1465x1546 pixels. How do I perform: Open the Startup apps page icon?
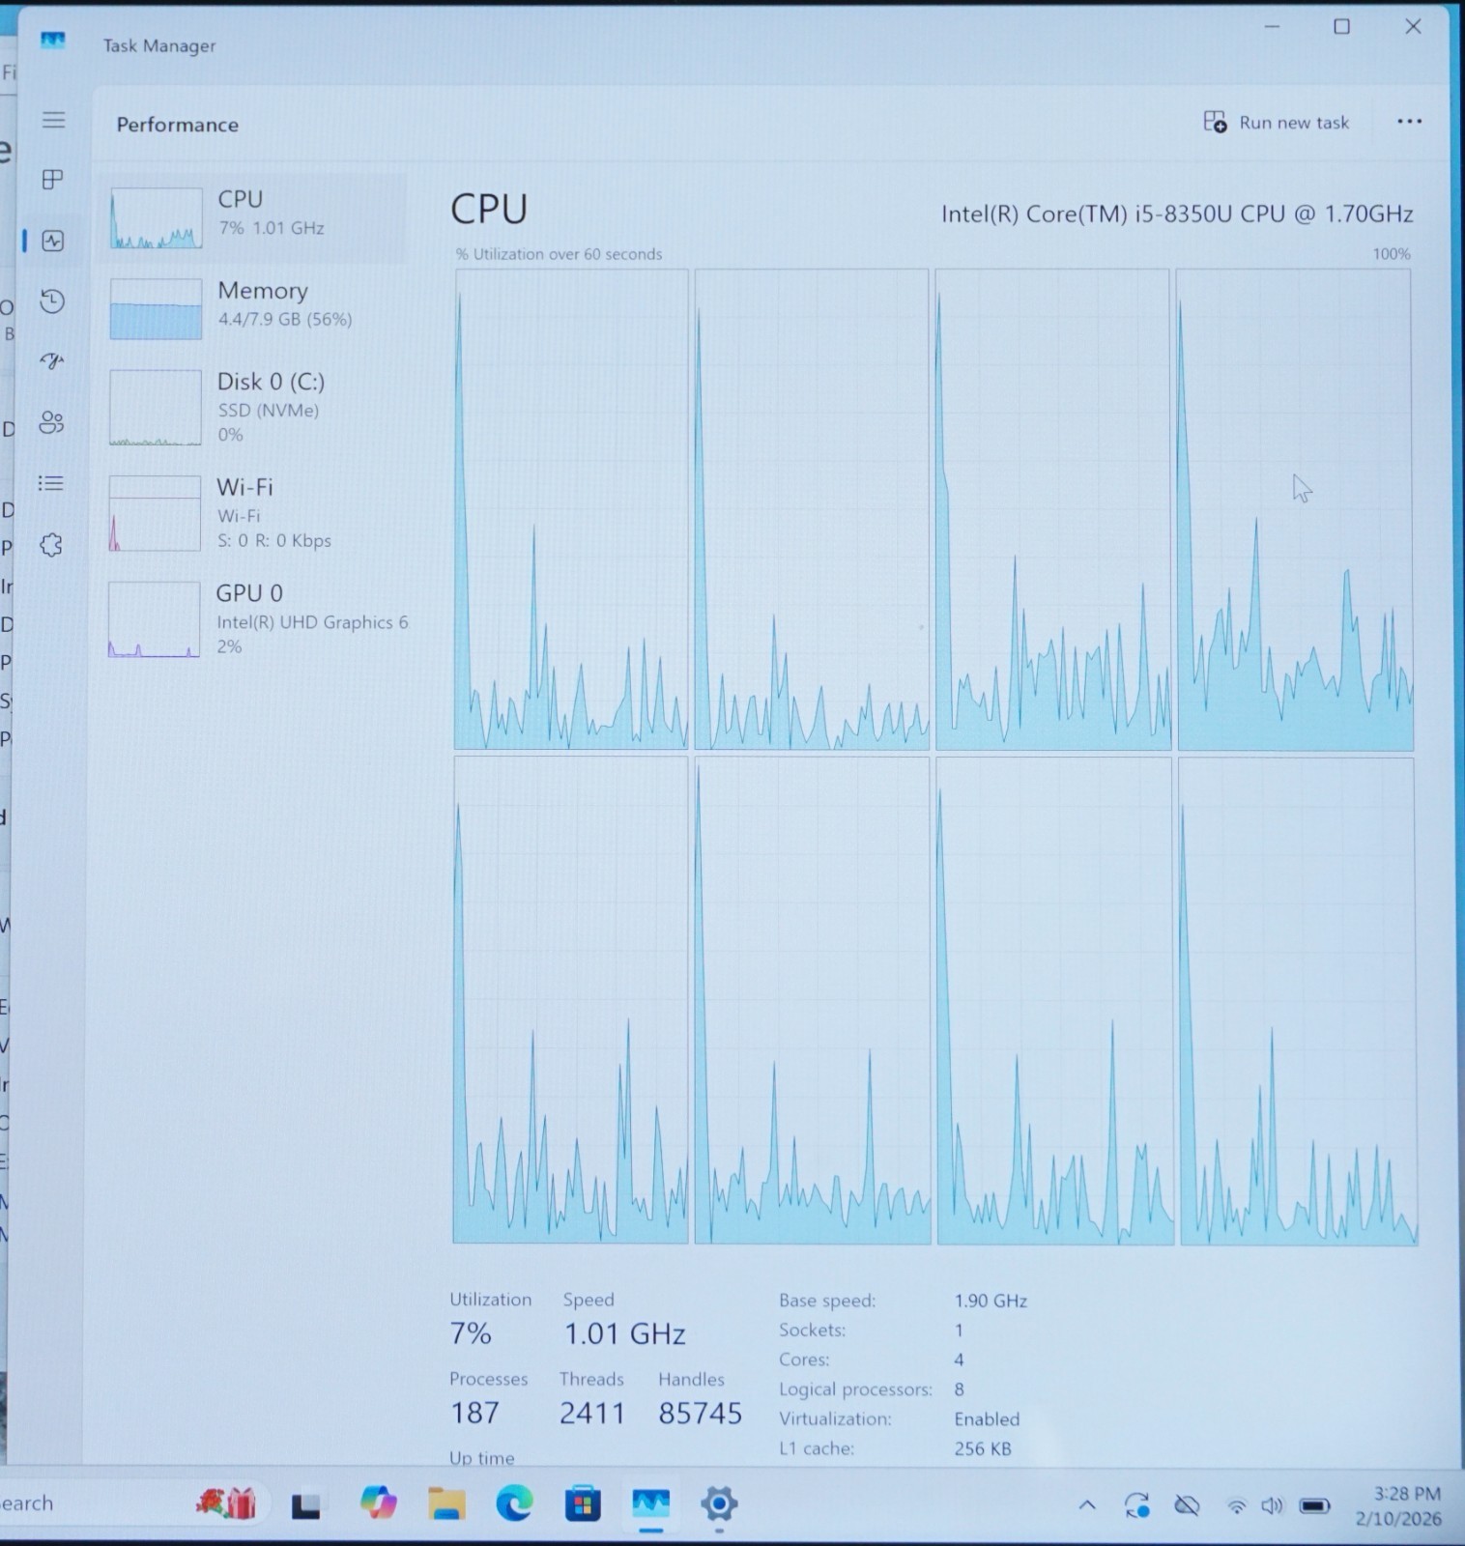pyautogui.click(x=52, y=361)
